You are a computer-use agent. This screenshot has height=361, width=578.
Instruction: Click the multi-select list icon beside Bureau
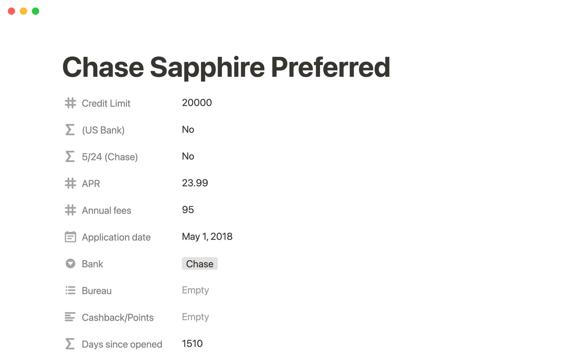[x=70, y=290]
